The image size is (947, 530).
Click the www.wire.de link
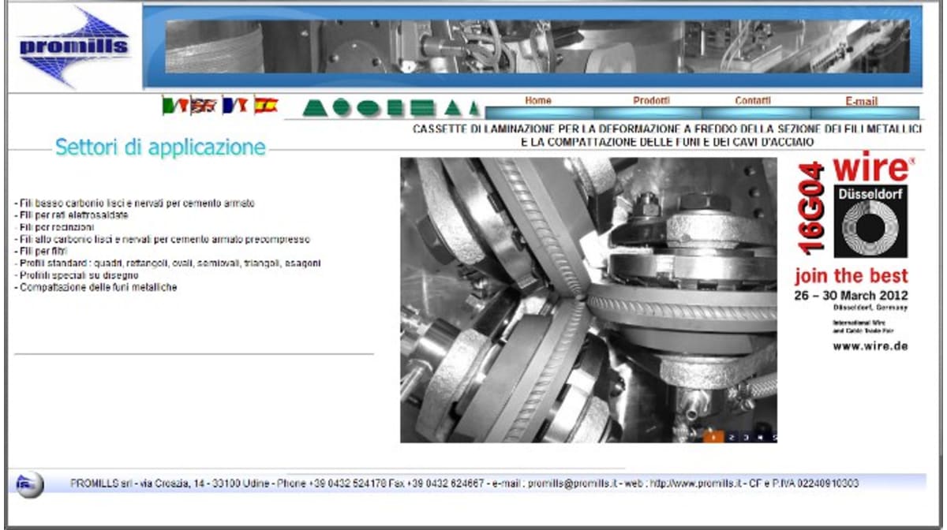pyautogui.click(x=870, y=346)
